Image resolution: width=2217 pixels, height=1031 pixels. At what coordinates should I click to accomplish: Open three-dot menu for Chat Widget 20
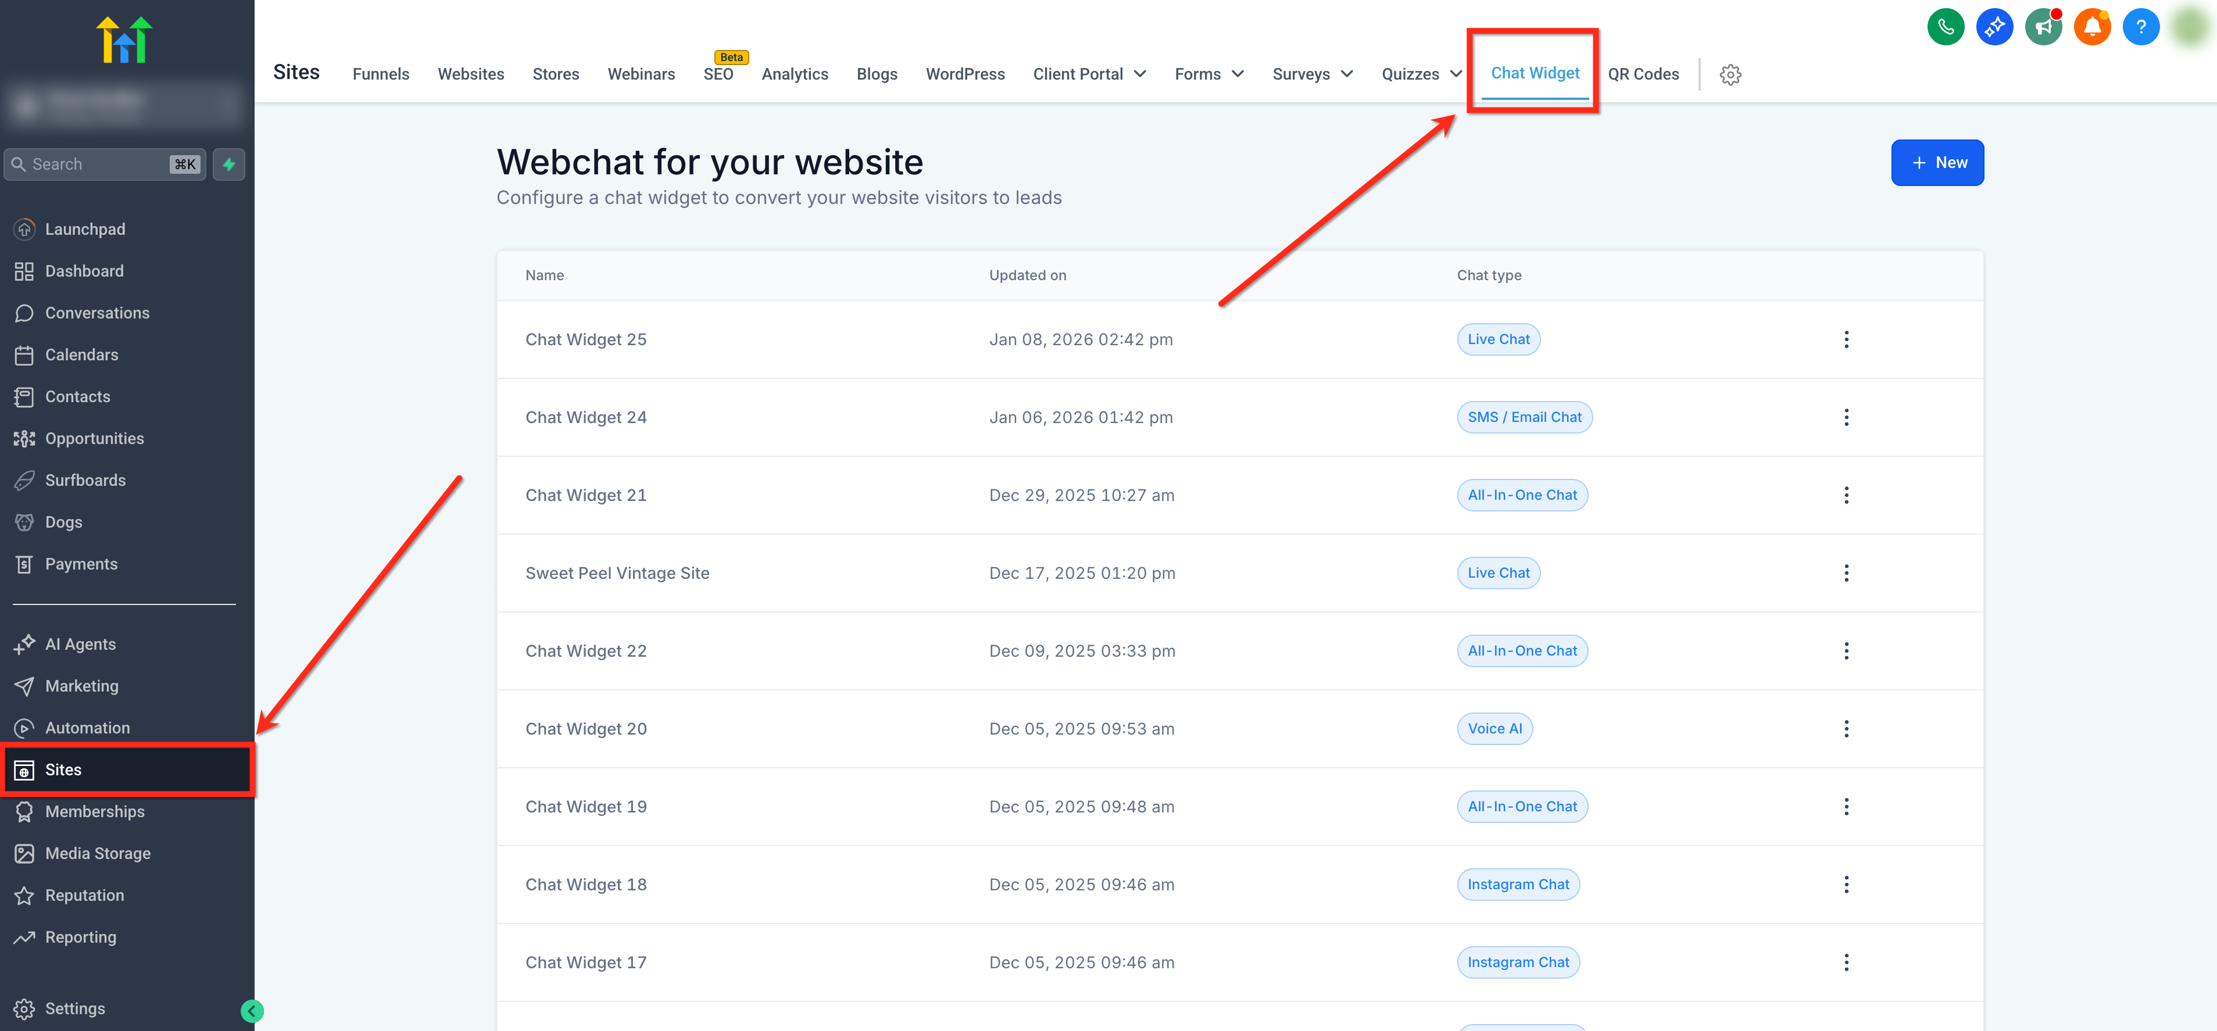pos(1846,729)
